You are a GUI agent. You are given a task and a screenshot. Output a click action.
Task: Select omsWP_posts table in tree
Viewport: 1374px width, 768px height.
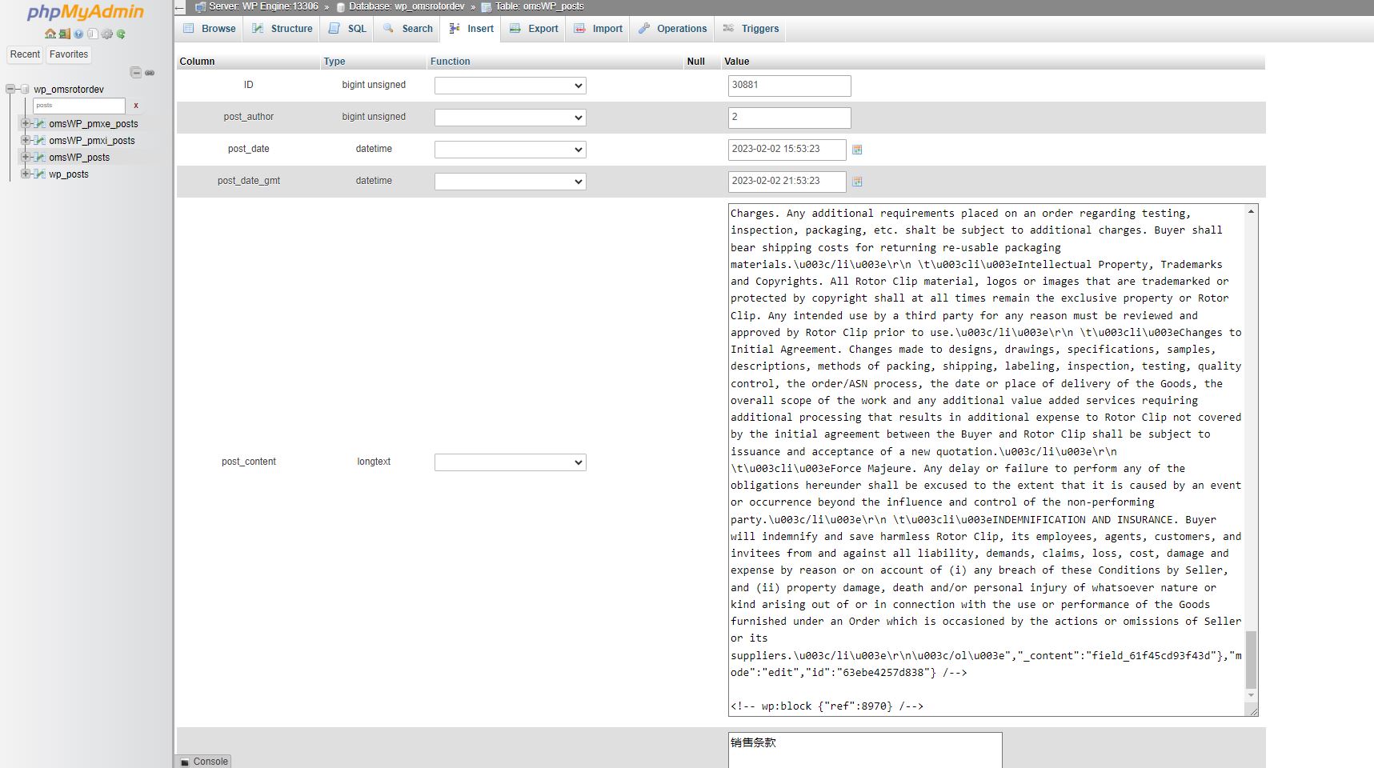pyautogui.click(x=79, y=158)
